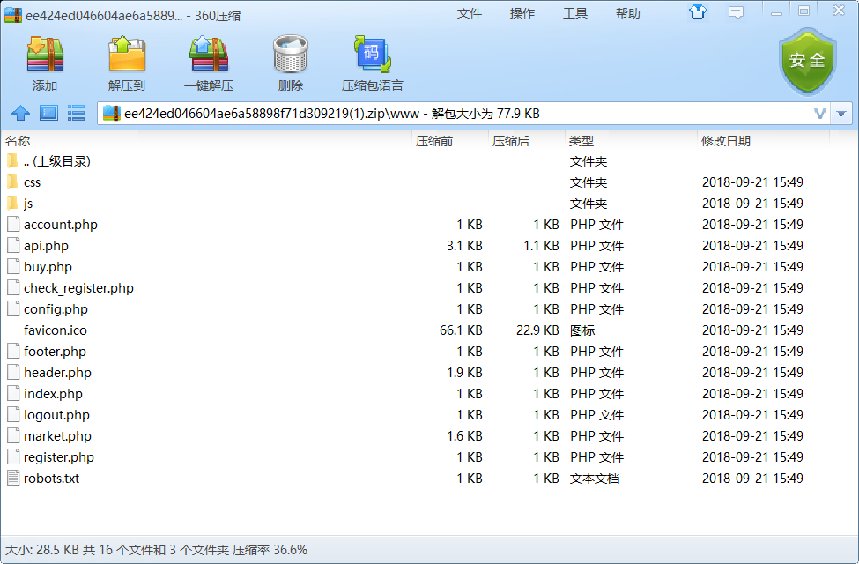Click the V icon in address bar

tap(819, 114)
